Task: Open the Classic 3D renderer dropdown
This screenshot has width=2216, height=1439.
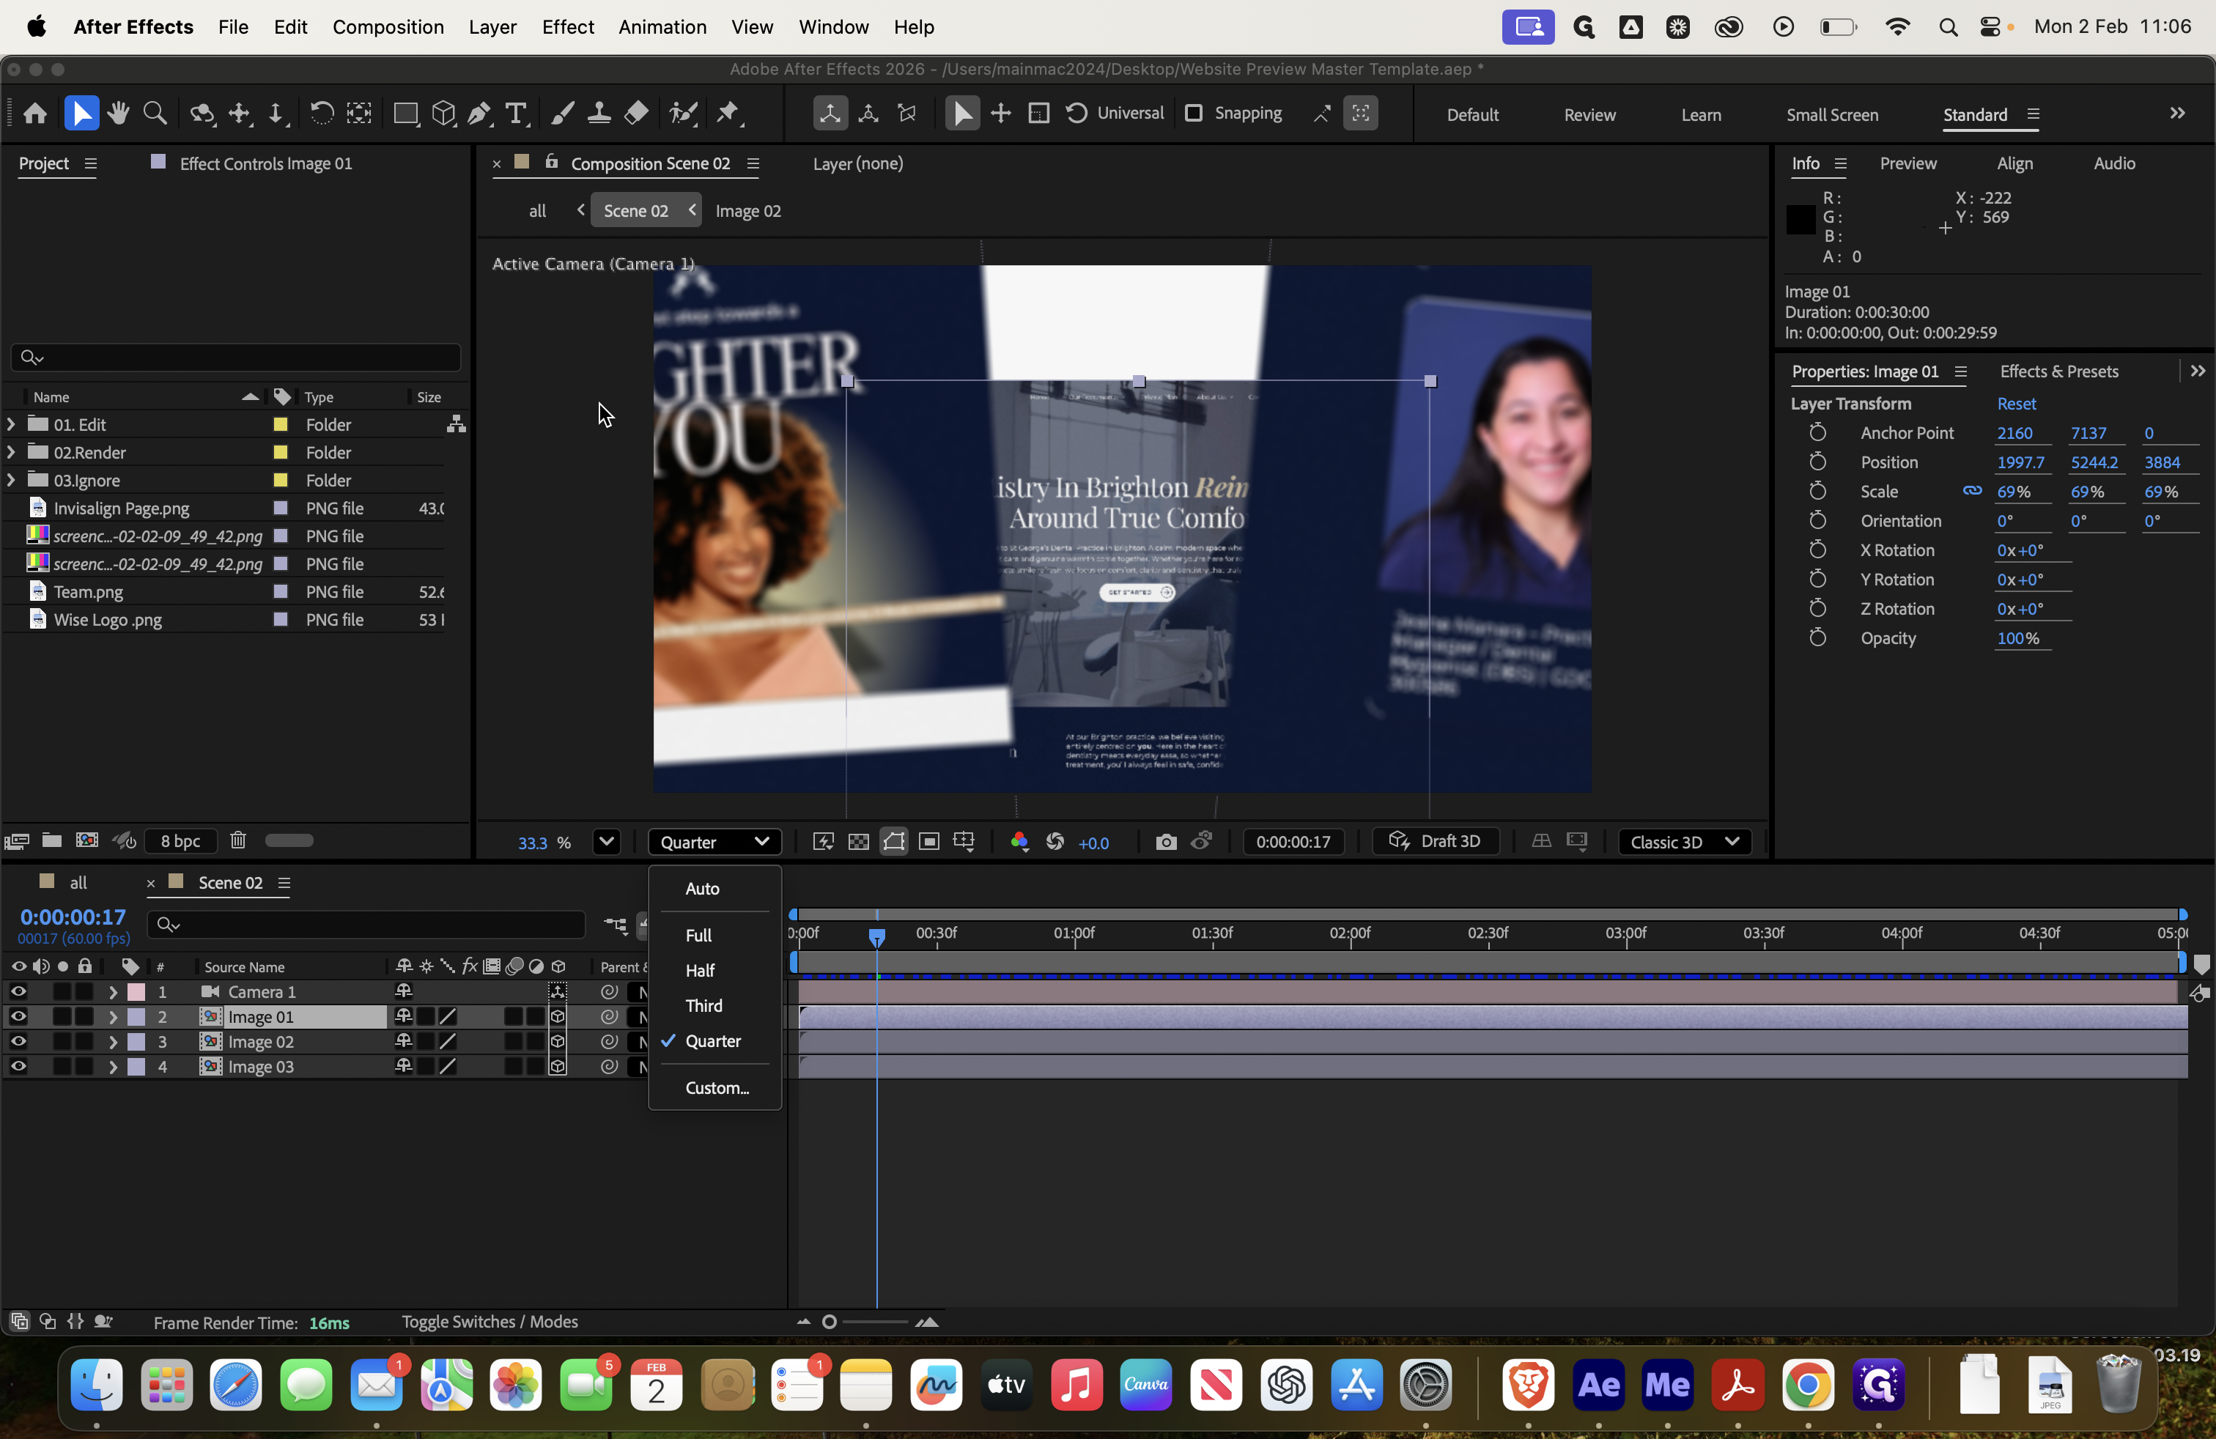Action: point(1684,841)
